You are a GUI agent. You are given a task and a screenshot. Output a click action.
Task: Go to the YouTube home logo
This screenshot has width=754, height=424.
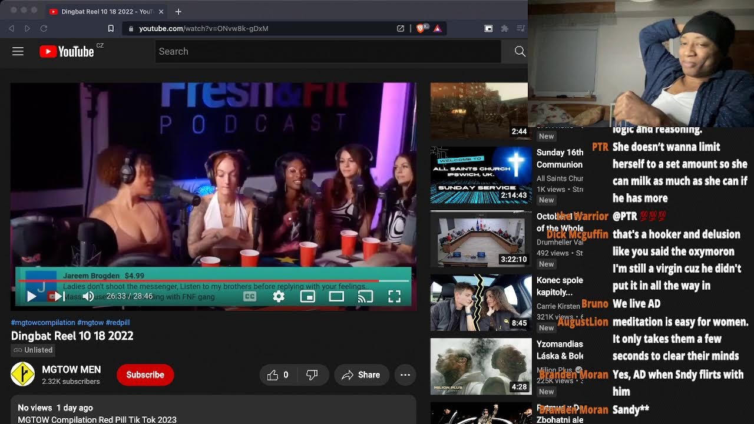tap(67, 52)
